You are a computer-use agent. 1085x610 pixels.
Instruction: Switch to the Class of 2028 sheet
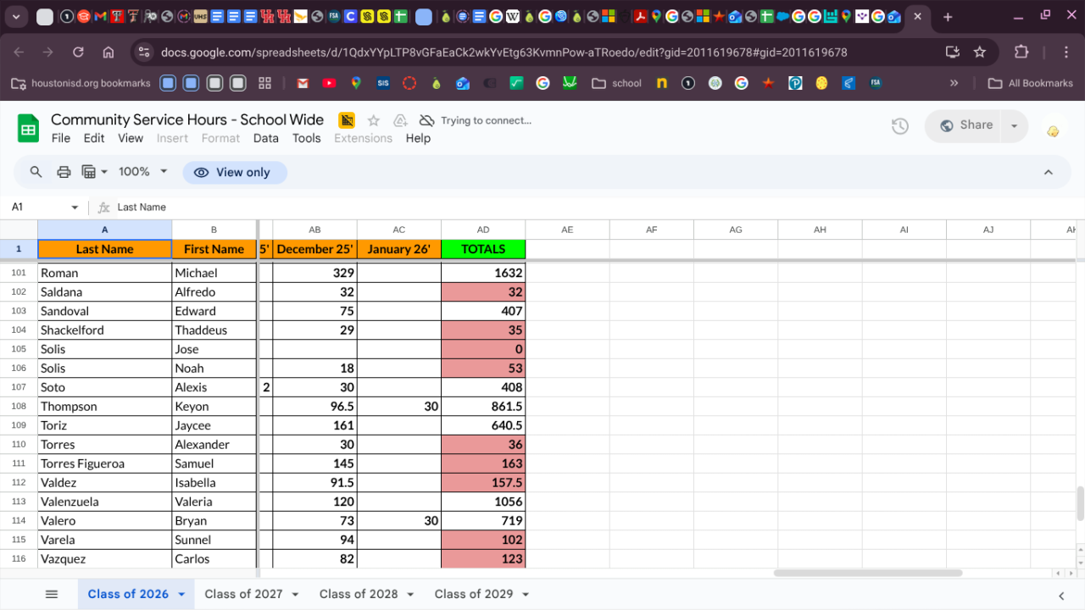pos(359,594)
